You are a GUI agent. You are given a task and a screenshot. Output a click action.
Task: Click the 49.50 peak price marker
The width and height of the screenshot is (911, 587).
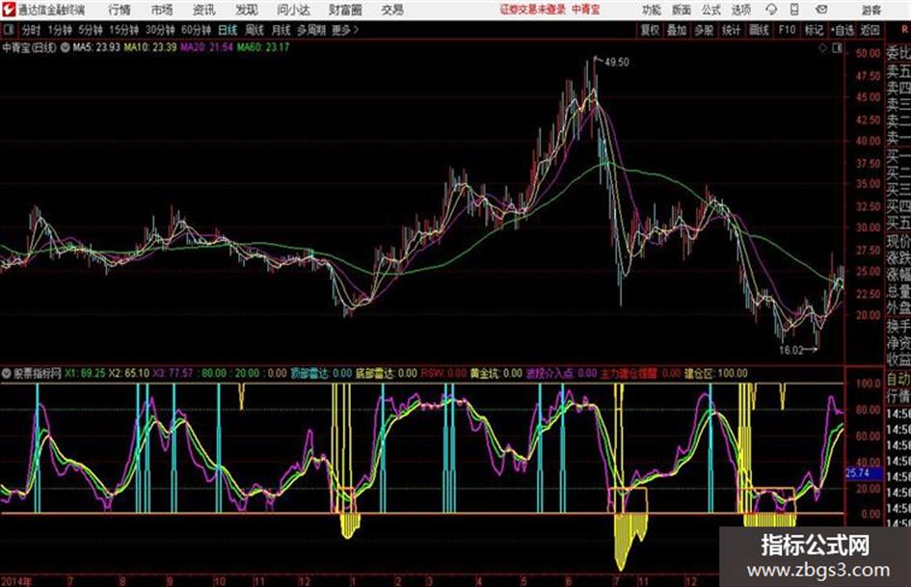617,62
